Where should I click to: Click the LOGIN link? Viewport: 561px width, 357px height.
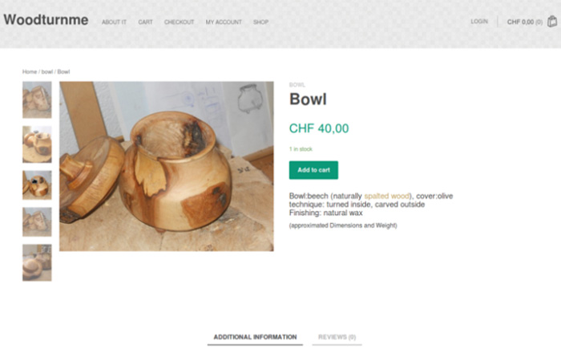click(479, 22)
